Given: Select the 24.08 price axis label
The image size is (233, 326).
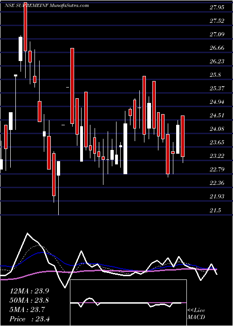Looking at the screenshot, I should click(217, 129).
